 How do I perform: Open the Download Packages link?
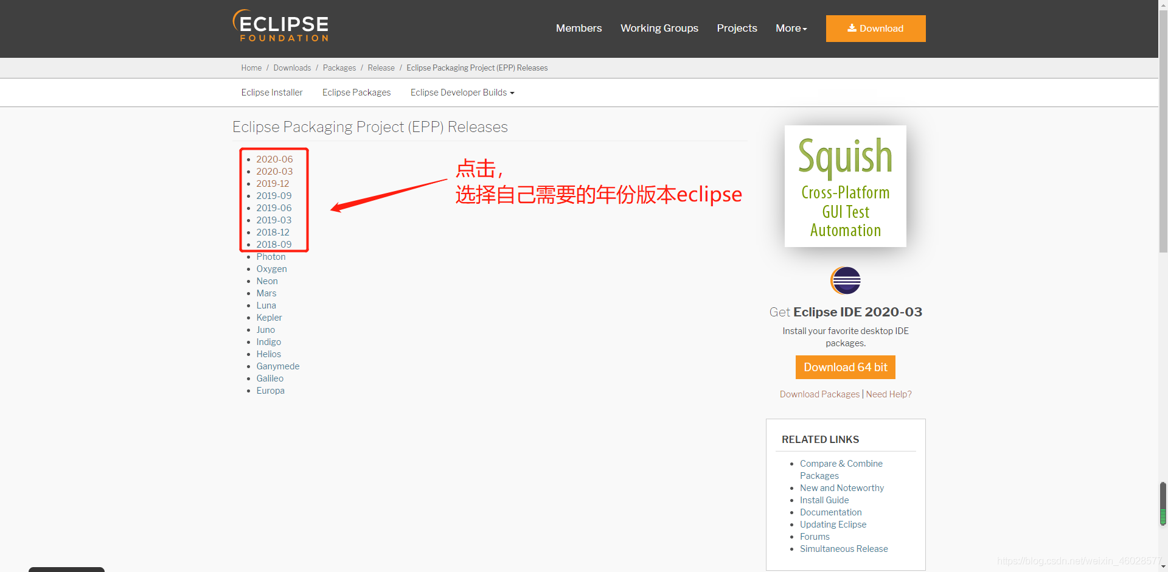coord(819,394)
